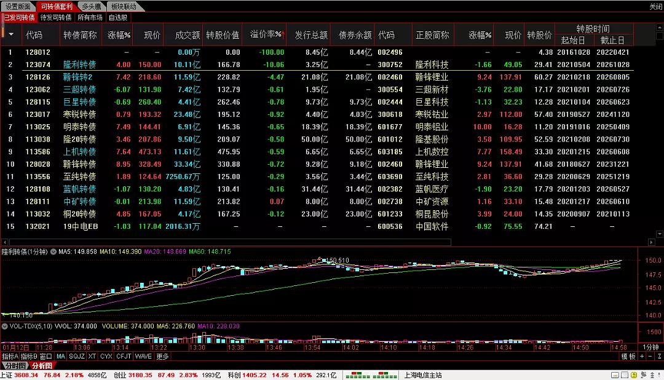Viewport: 664px width, 380px height.
Task: Click the yellow status bar icon
Action: [634, 375]
